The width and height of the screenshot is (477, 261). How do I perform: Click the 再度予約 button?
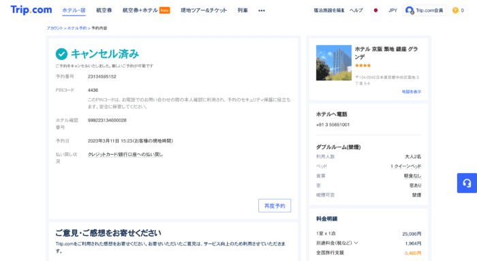(x=275, y=206)
